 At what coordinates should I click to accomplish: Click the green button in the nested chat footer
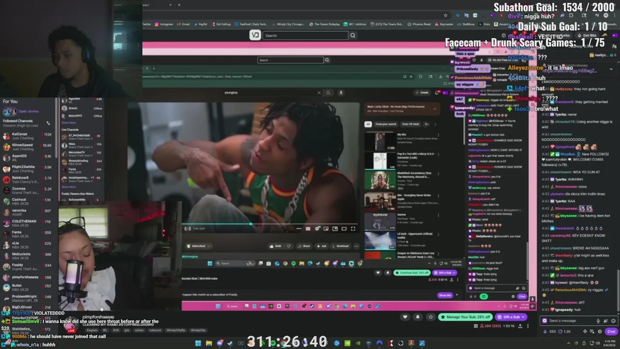coord(483,296)
